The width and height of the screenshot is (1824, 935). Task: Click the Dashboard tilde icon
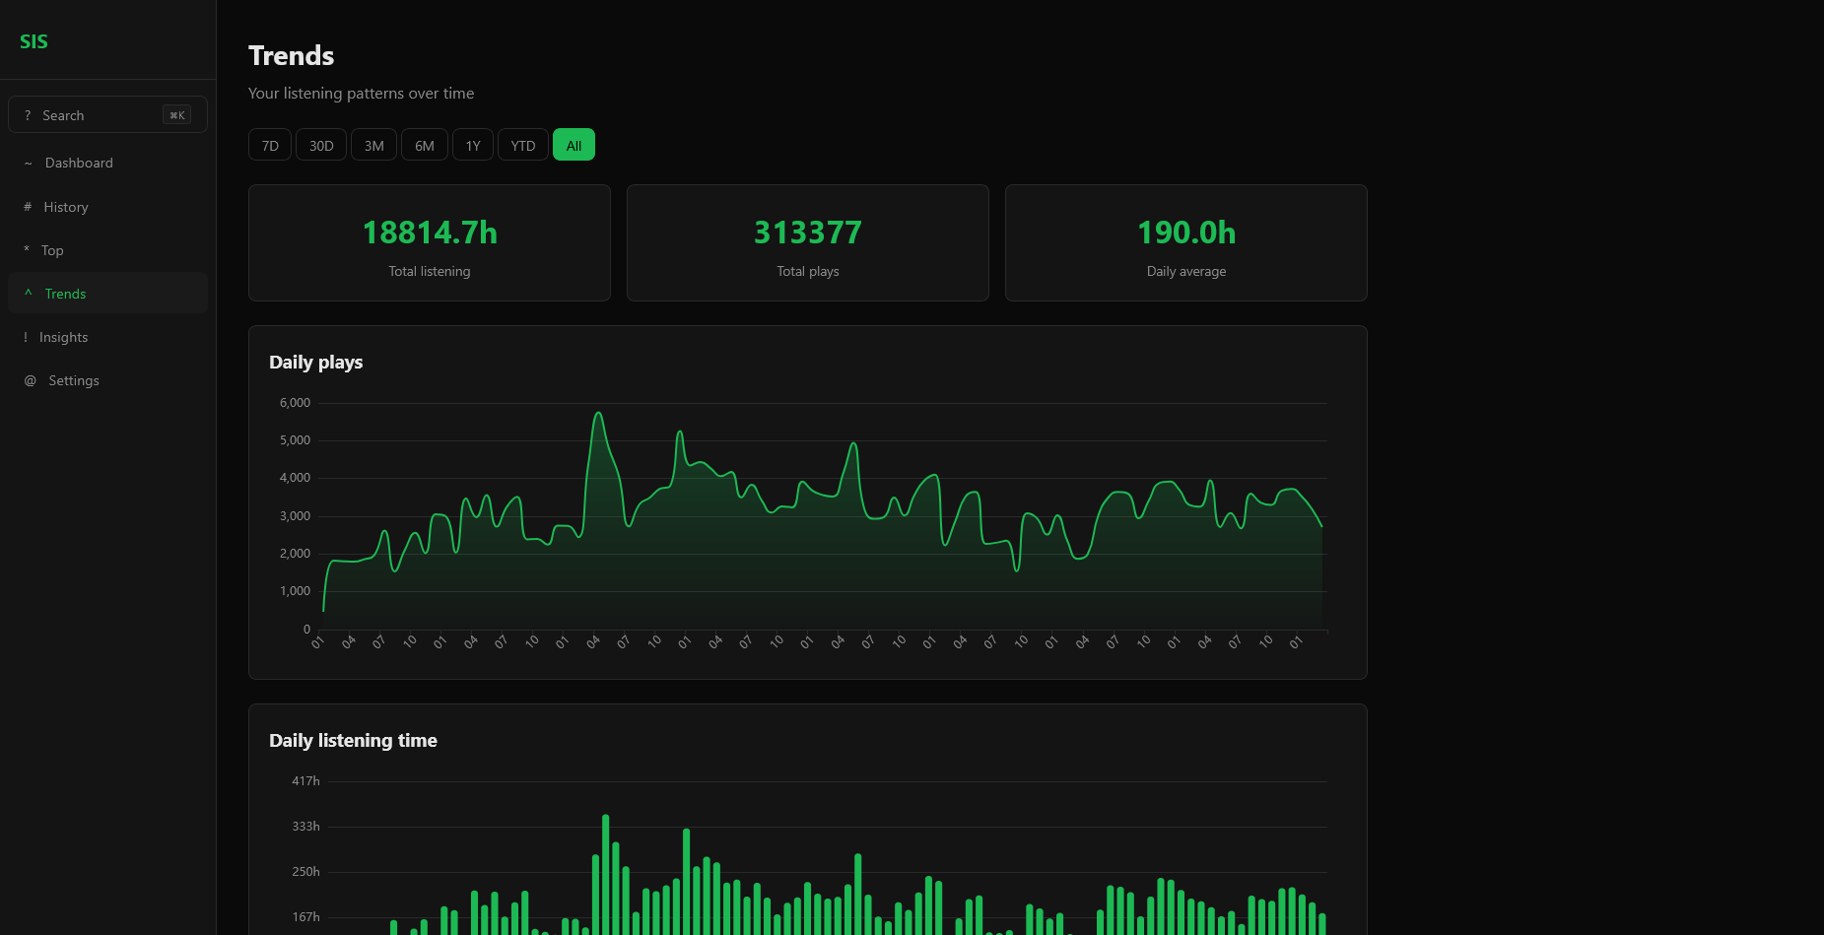[29, 164]
